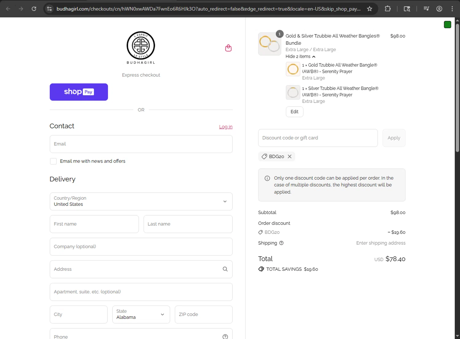Open the browser profile avatar icon
460x339 pixels.
(439, 9)
